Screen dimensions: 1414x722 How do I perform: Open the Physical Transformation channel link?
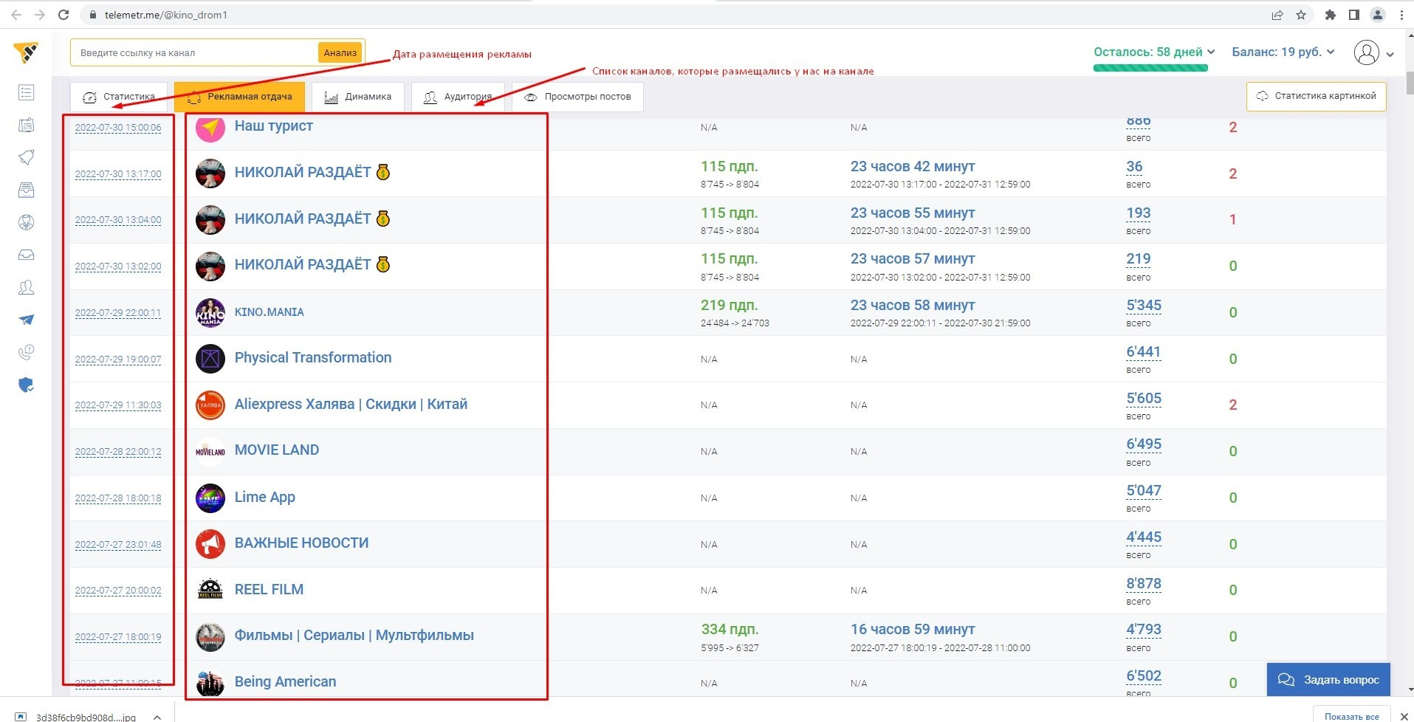[x=313, y=357]
